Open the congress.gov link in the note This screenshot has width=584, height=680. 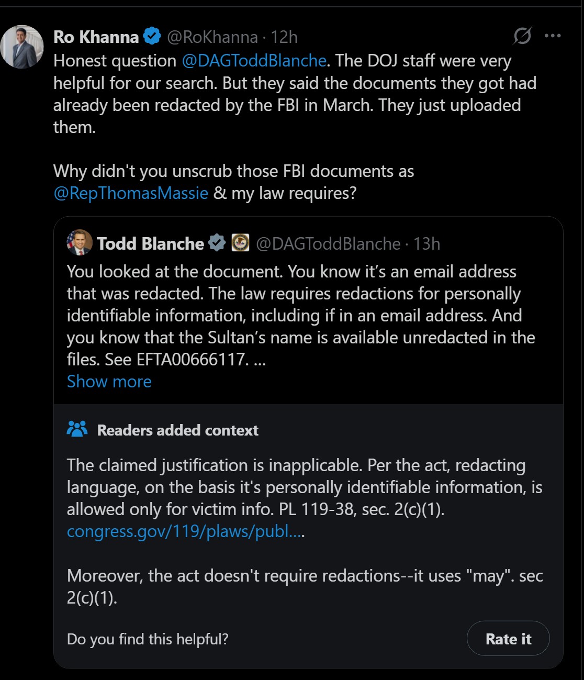pyautogui.click(x=184, y=531)
